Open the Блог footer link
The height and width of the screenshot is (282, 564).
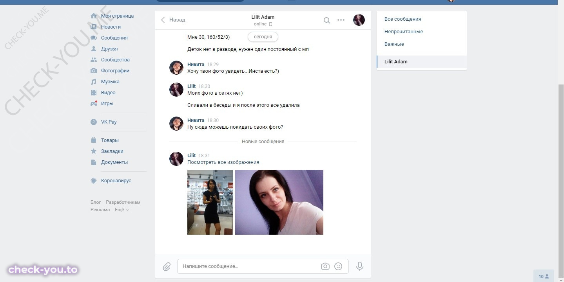(x=96, y=202)
